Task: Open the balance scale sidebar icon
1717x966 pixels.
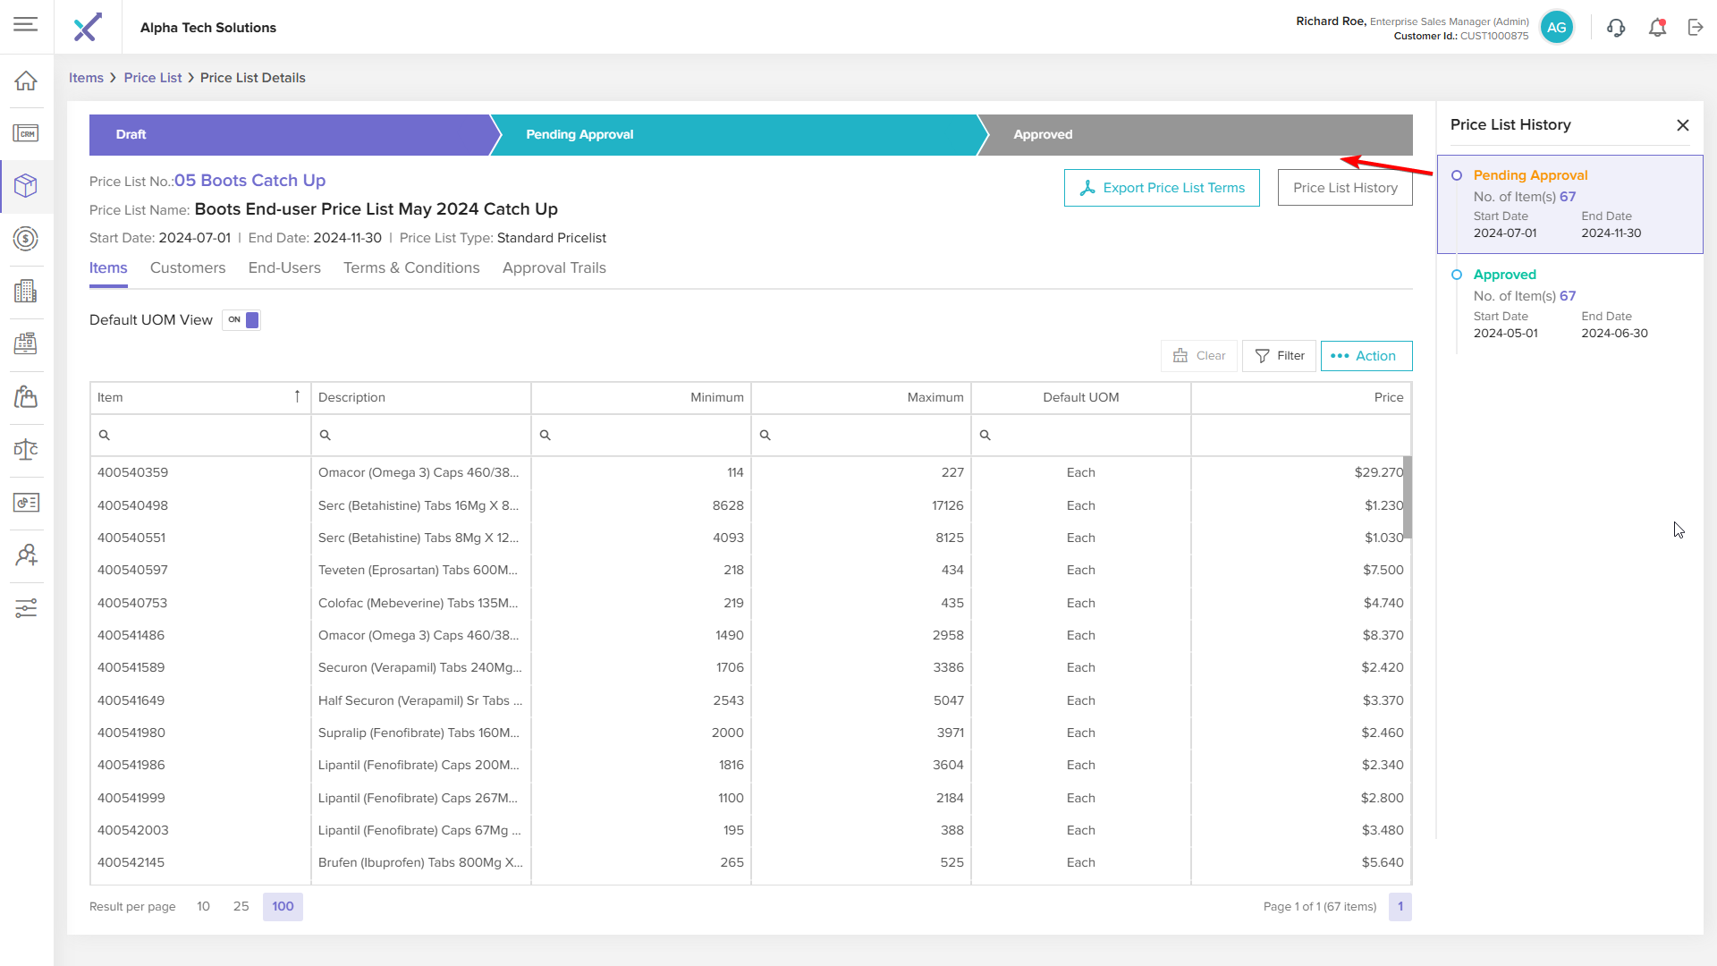Action: coord(26,449)
